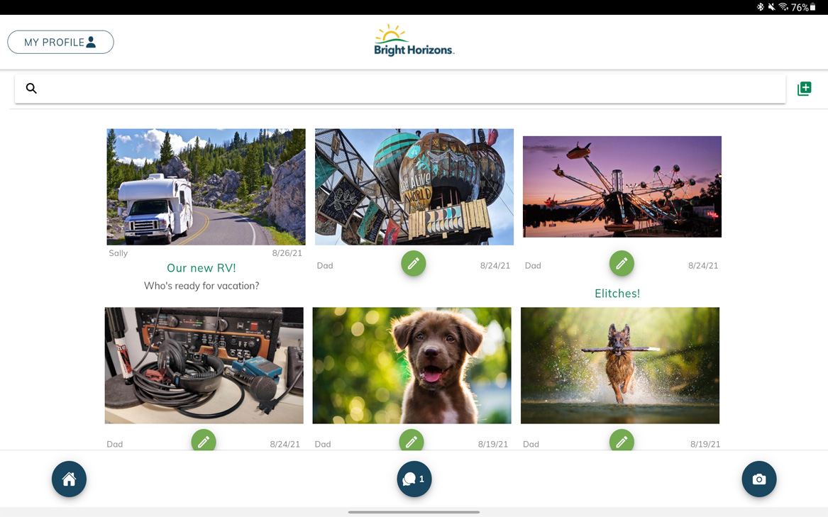Open the camera button
Image resolution: width=828 pixels, height=517 pixels.
pos(759,479)
